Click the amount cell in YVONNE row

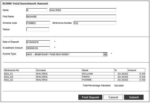pos(136,80)
